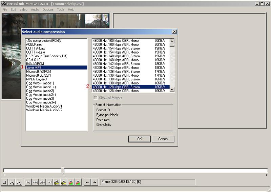Go to the previous keyframe

(57, 182)
